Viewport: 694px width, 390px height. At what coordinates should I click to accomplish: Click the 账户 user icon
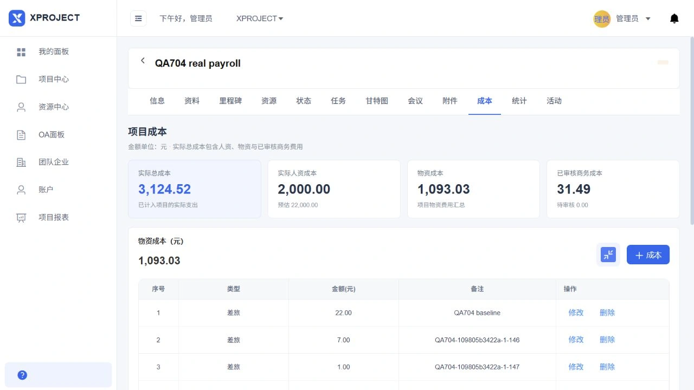pyautogui.click(x=21, y=190)
